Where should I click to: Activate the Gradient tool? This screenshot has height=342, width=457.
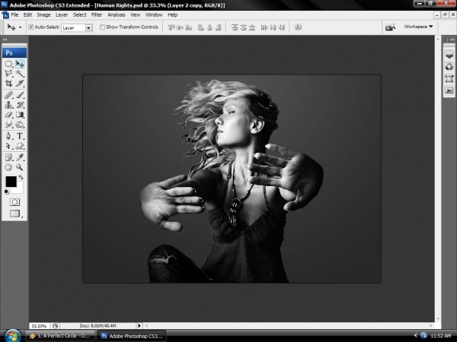click(x=20, y=115)
